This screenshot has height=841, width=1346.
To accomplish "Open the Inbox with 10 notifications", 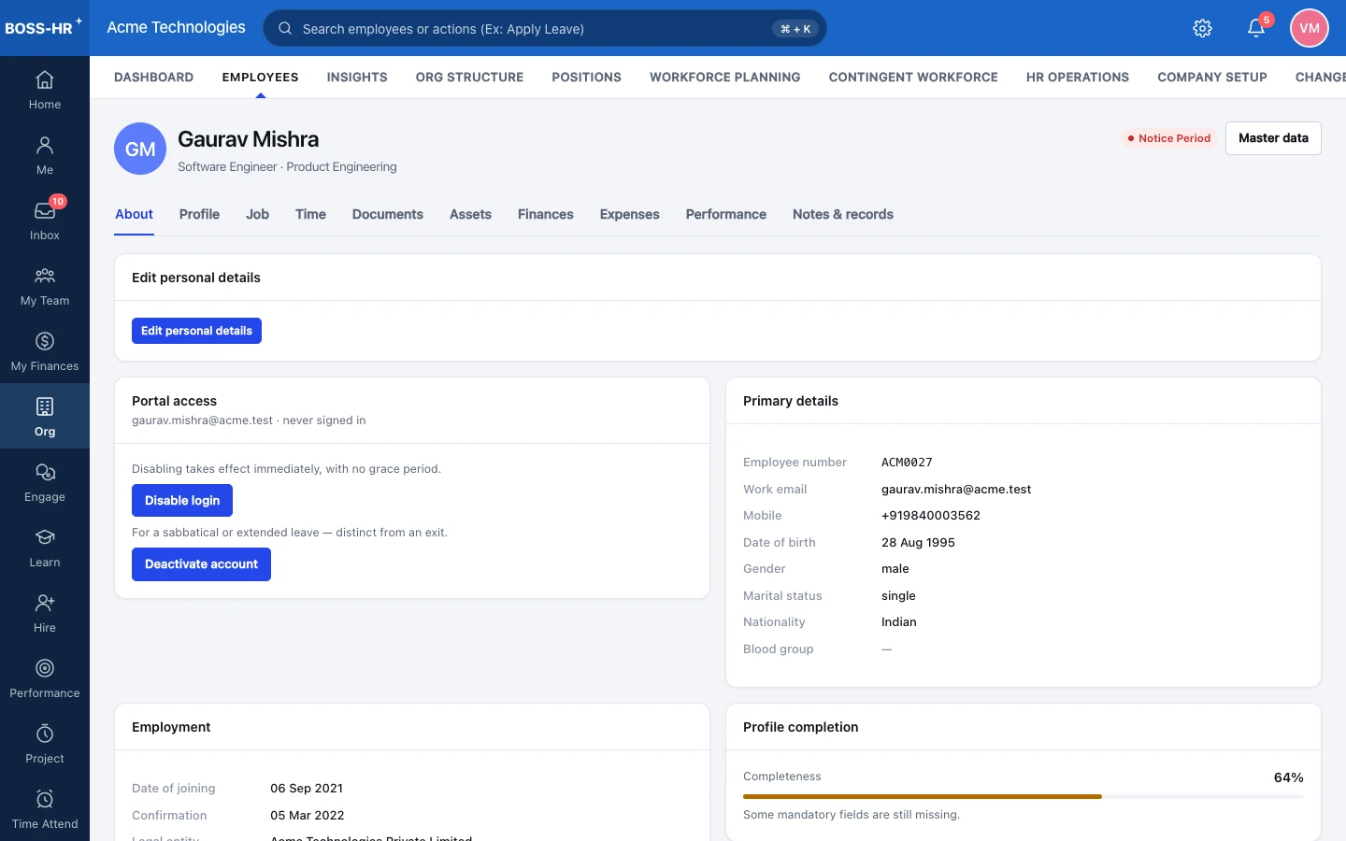I will [45, 221].
